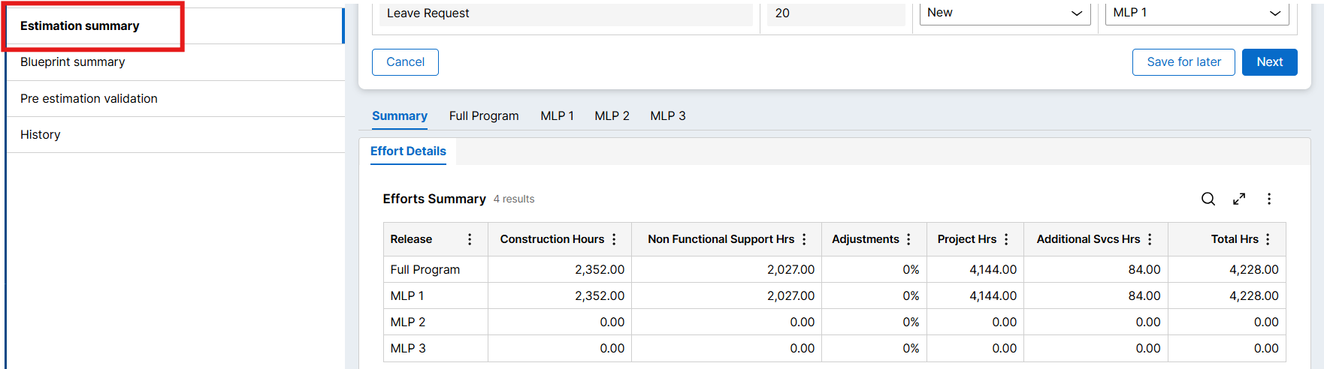Click the Cancel button

pyautogui.click(x=405, y=62)
